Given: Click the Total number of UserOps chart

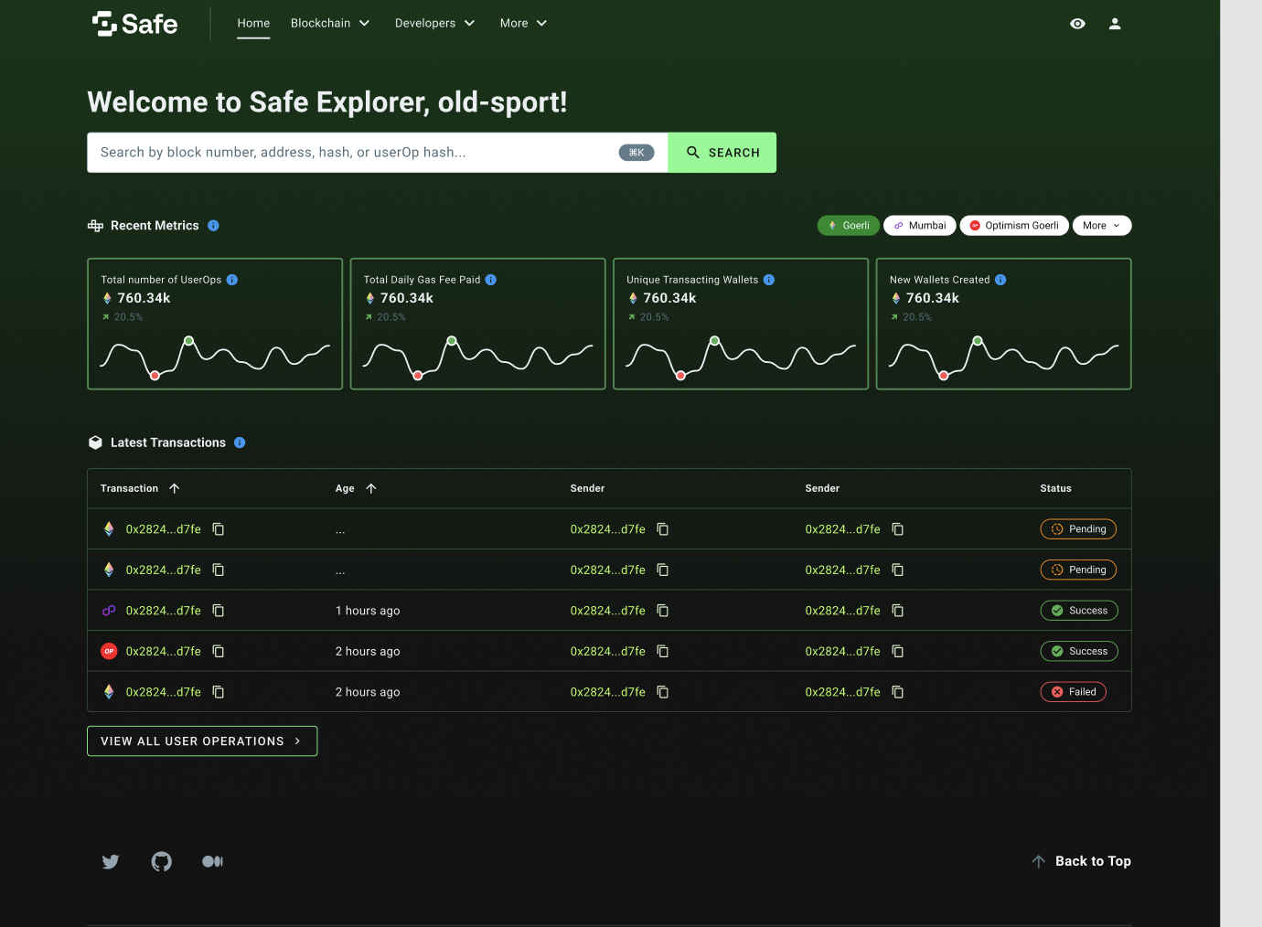Looking at the screenshot, I should (x=215, y=357).
